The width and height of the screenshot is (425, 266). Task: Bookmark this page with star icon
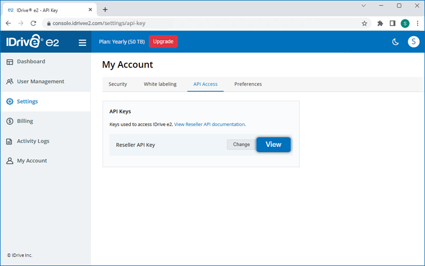(x=364, y=23)
